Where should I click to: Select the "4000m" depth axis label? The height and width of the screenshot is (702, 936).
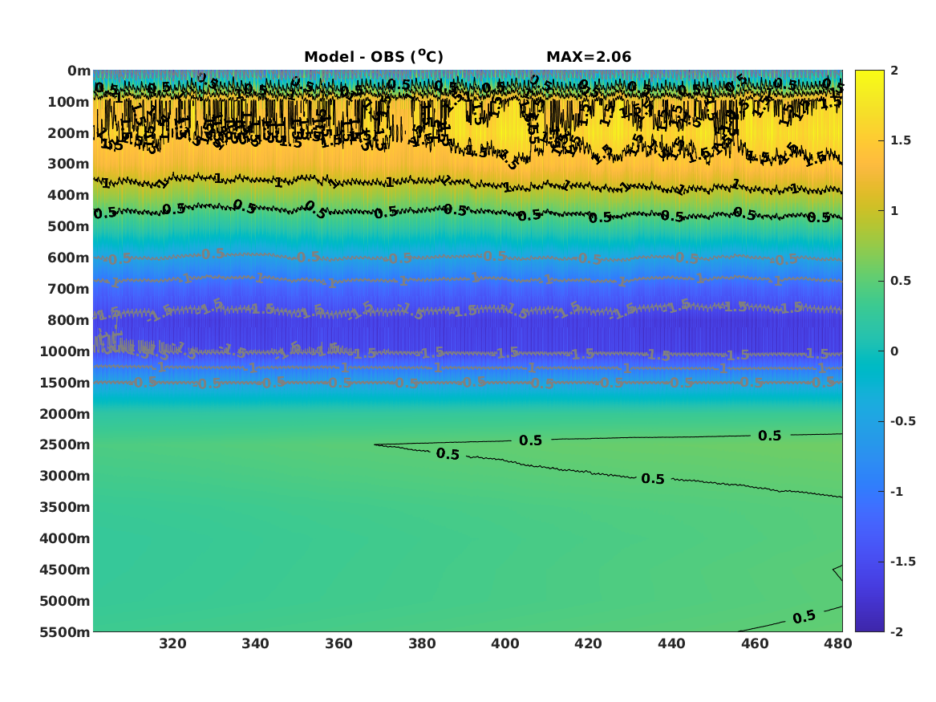tap(65, 538)
